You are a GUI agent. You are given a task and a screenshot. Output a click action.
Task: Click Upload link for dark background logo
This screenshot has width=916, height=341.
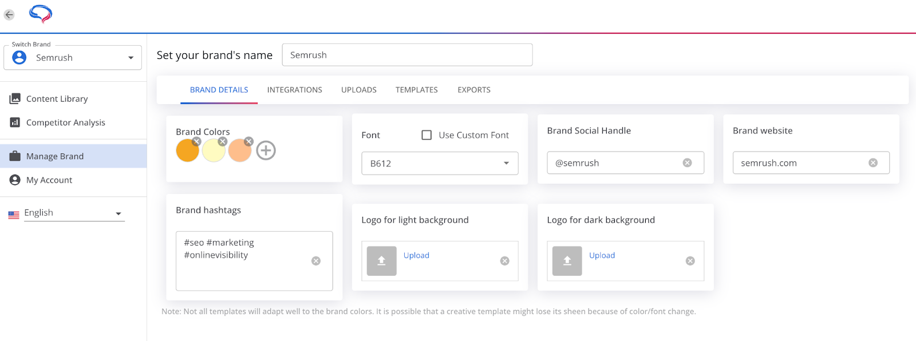(602, 256)
